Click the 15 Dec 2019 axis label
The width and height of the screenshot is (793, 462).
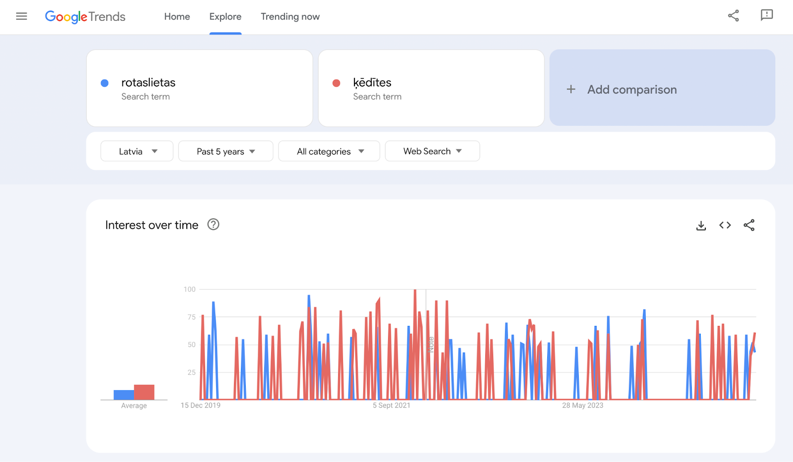tap(201, 406)
